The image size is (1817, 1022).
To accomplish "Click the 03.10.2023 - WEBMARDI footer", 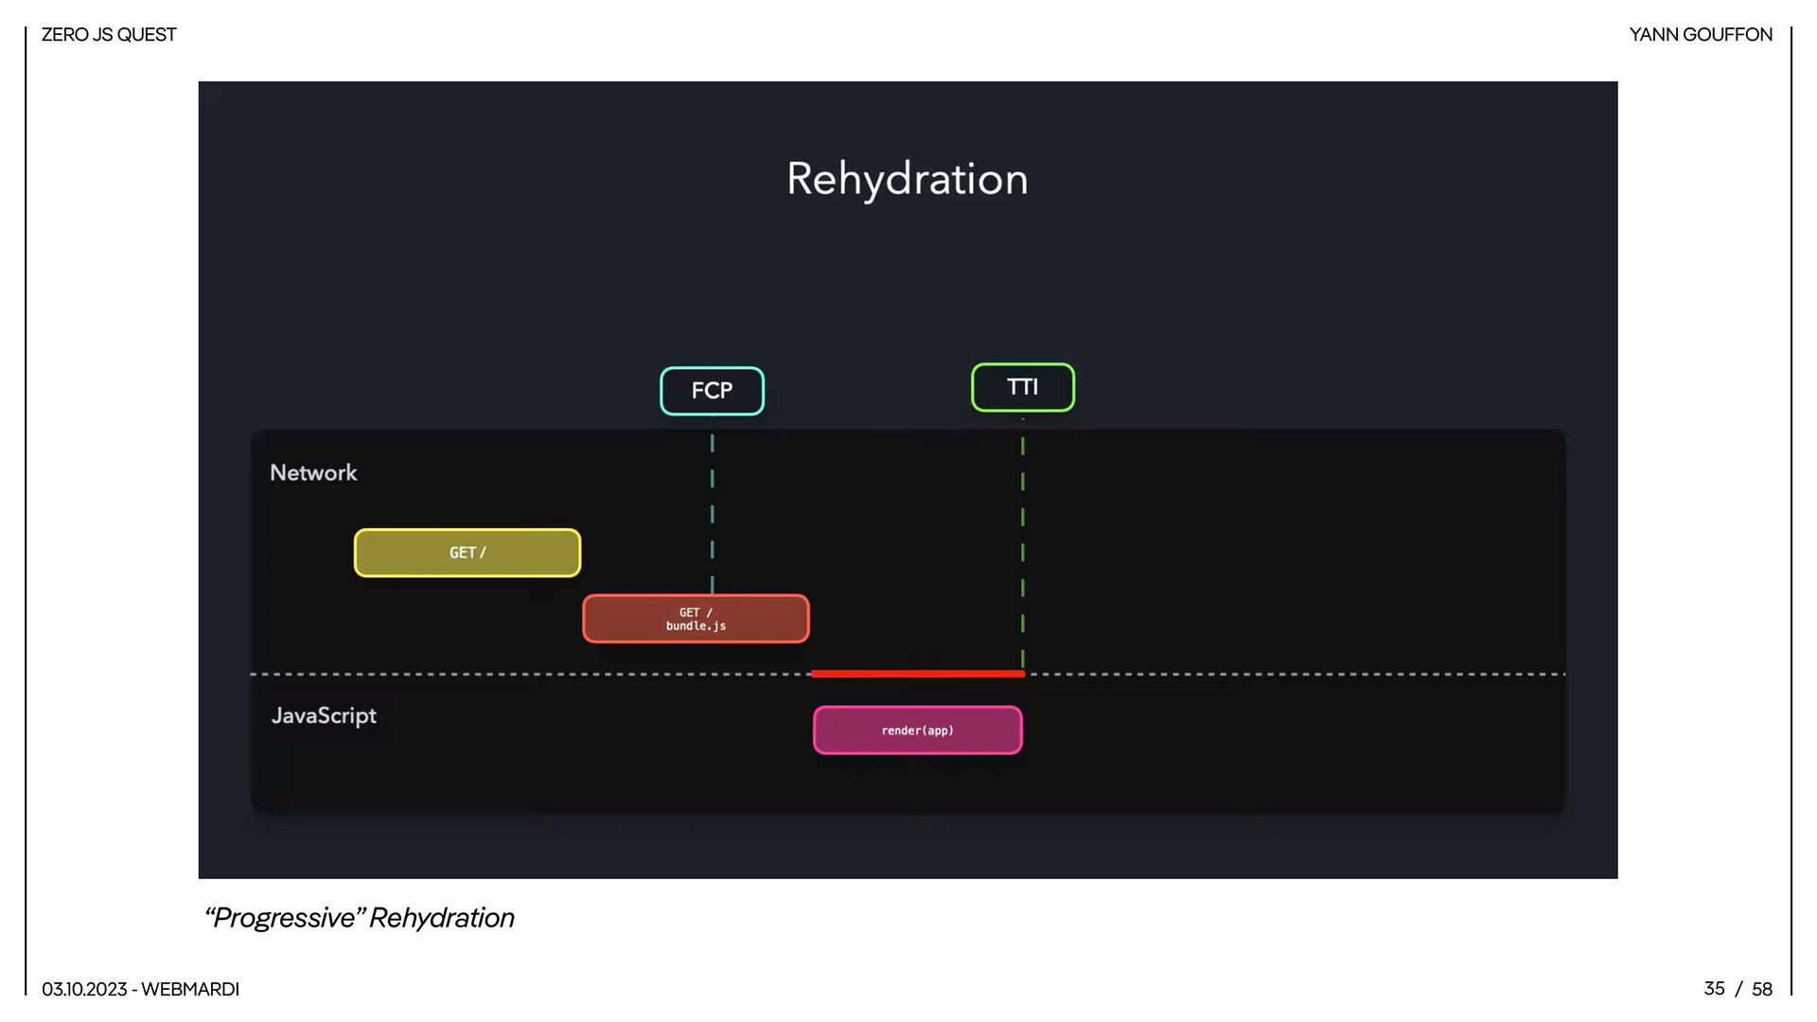I will (140, 989).
